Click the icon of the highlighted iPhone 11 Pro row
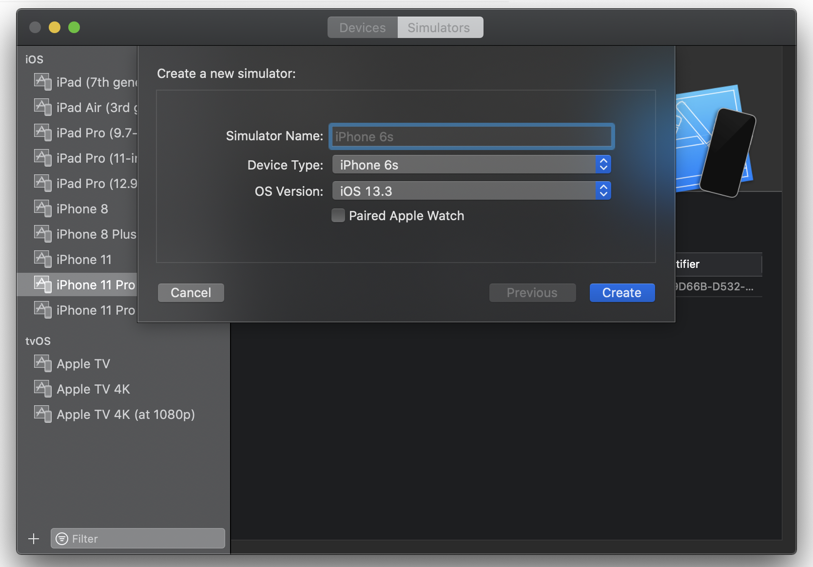813x567 pixels. click(43, 284)
